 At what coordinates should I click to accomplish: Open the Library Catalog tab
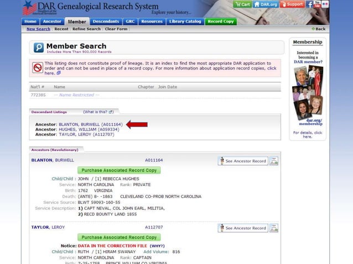(x=185, y=22)
